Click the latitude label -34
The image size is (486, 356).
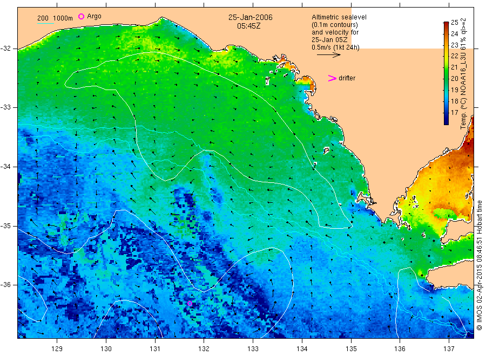[5, 167]
